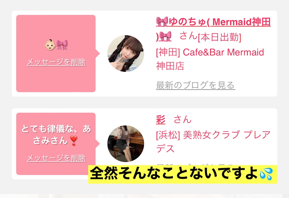The height and width of the screenshot is (198, 289).
Task: Click the さん text next to 彩
Action: (x=183, y=119)
